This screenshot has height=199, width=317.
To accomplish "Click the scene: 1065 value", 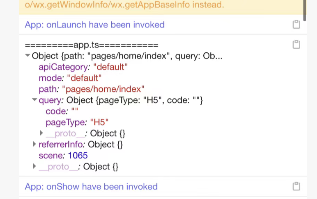I will point(78,156).
